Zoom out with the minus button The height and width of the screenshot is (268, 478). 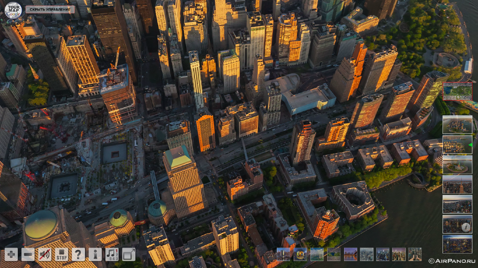click(28, 255)
